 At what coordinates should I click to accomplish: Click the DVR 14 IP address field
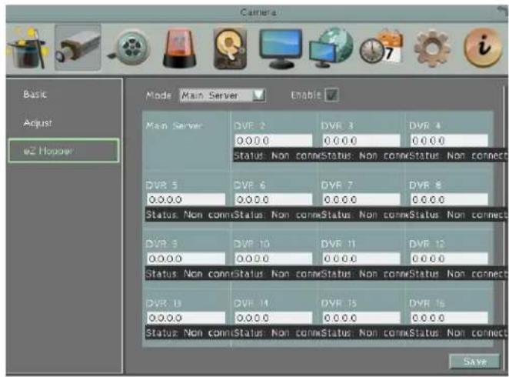tap(273, 318)
